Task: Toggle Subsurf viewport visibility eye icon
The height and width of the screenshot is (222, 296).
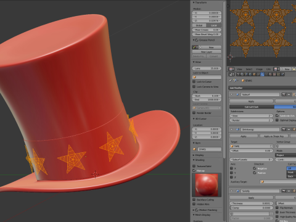Action: point(289,94)
